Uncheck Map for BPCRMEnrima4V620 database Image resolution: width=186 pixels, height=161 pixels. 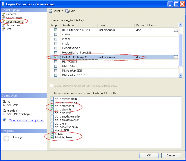point(56,30)
